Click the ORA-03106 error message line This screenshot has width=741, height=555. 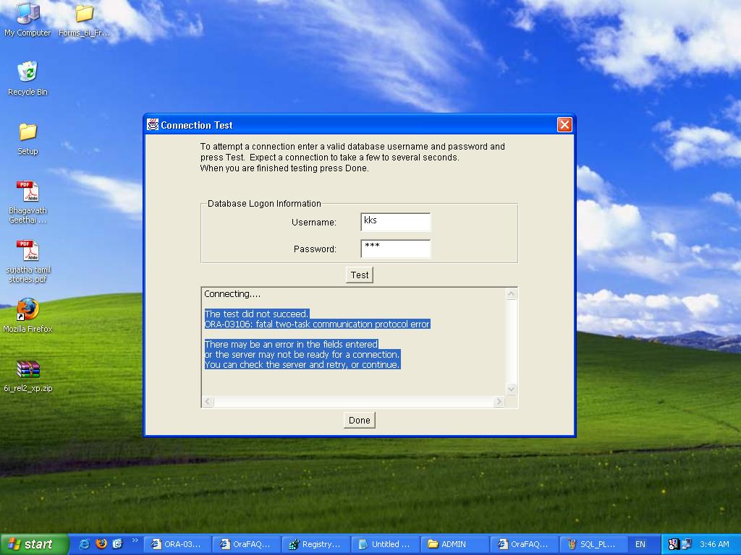pyautogui.click(x=317, y=324)
